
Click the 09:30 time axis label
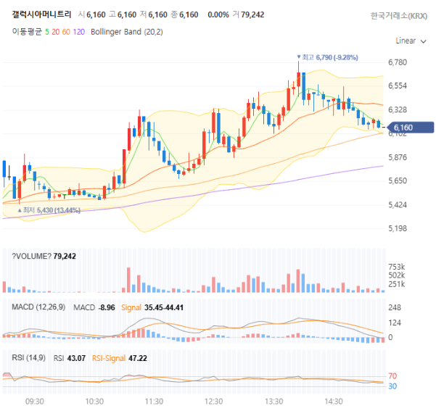(35, 402)
